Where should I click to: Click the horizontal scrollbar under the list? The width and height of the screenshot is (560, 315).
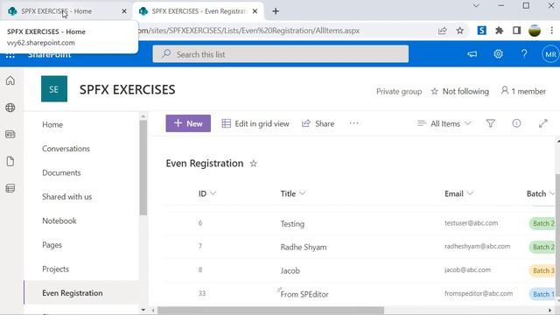pos(270,311)
